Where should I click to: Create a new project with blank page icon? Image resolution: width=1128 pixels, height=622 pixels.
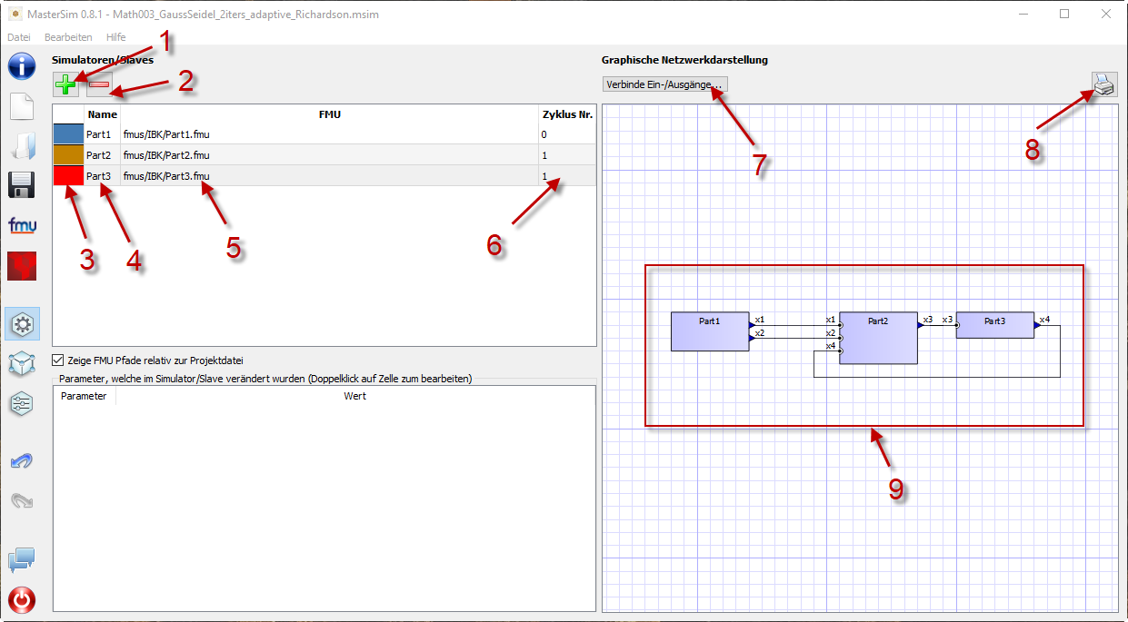point(22,105)
